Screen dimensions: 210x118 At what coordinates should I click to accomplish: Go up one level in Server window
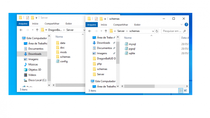37,30
